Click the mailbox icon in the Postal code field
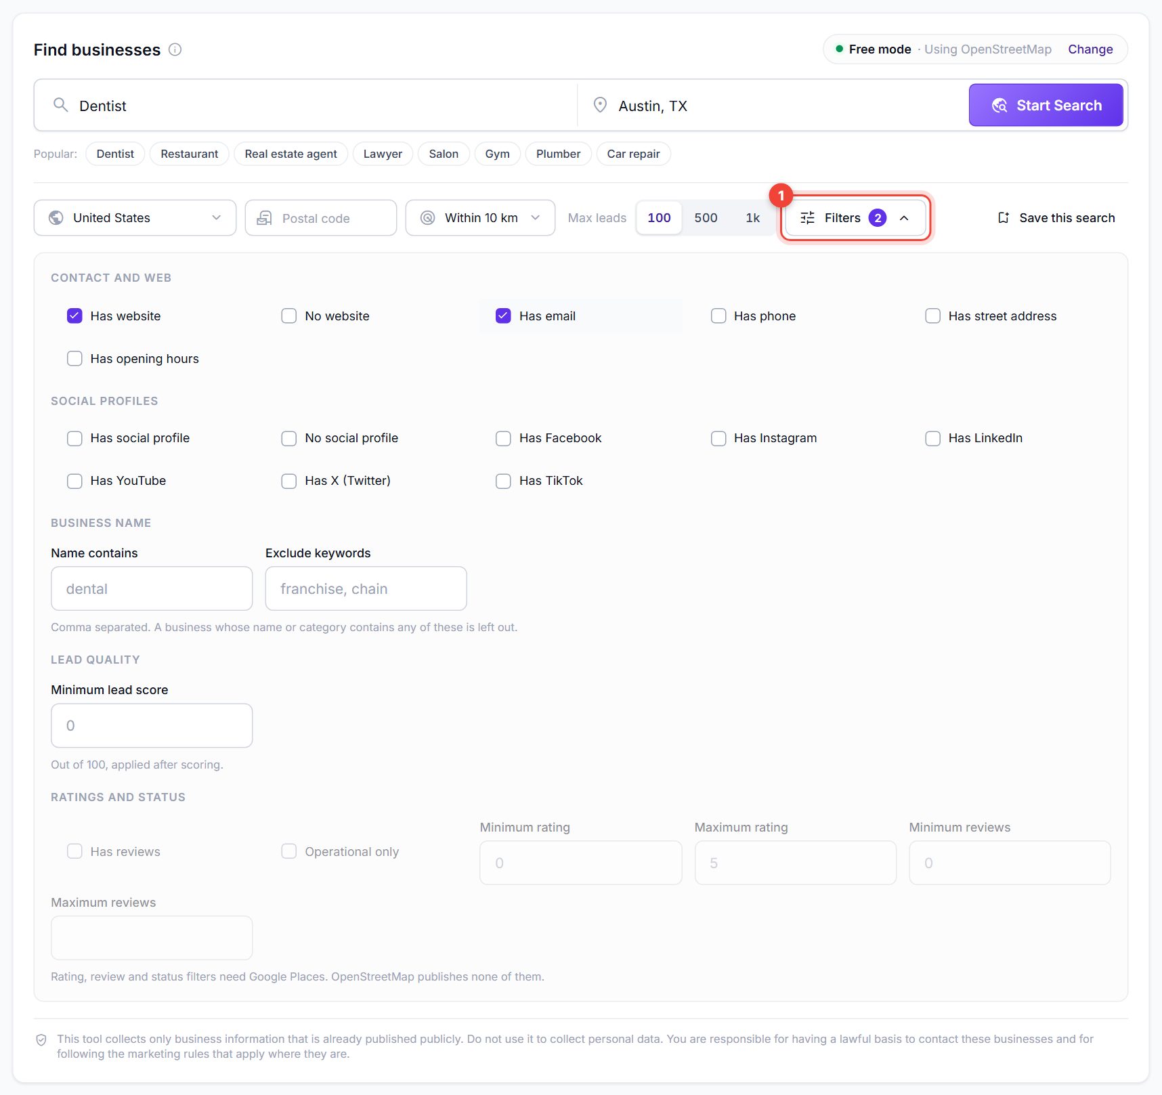The width and height of the screenshot is (1162, 1095). click(264, 218)
